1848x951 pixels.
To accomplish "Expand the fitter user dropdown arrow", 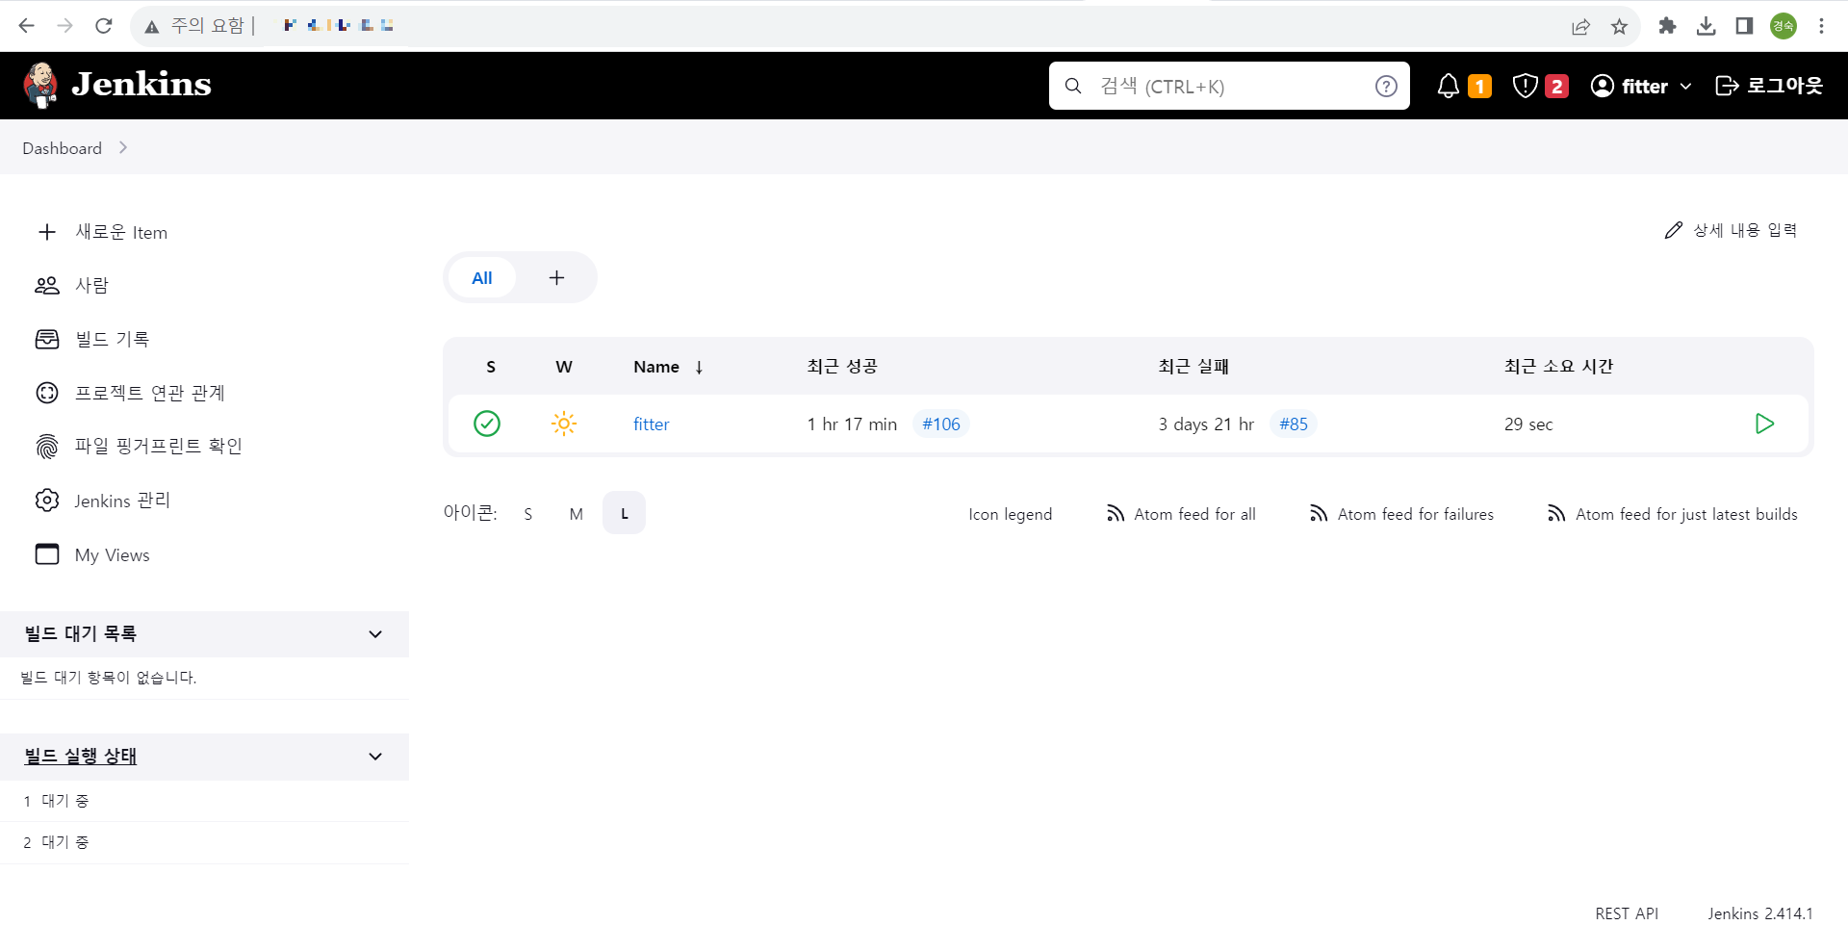I will click(x=1685, y=87).
